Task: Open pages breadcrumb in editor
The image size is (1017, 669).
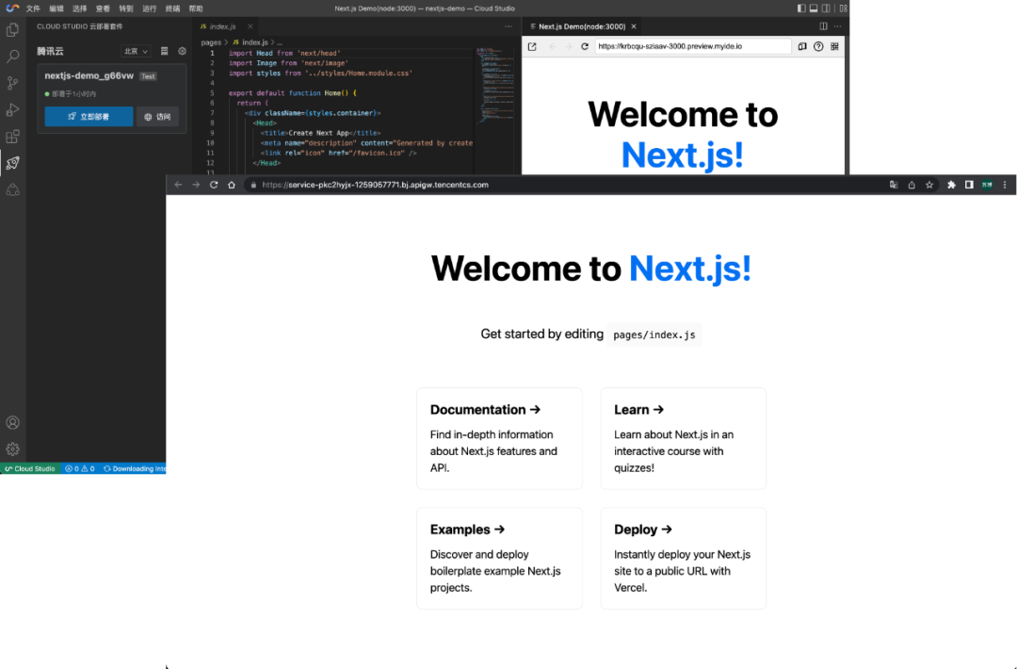Action: [x=211, y=42]
